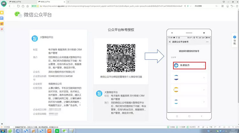
Task: Click the magnifier search icon in toolbar
Action: click(216, 6)
